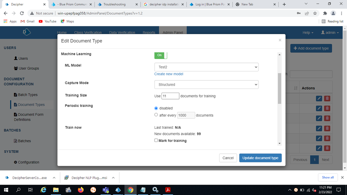
Task: Click the Add document type button
Action: [x=311, y=48]
